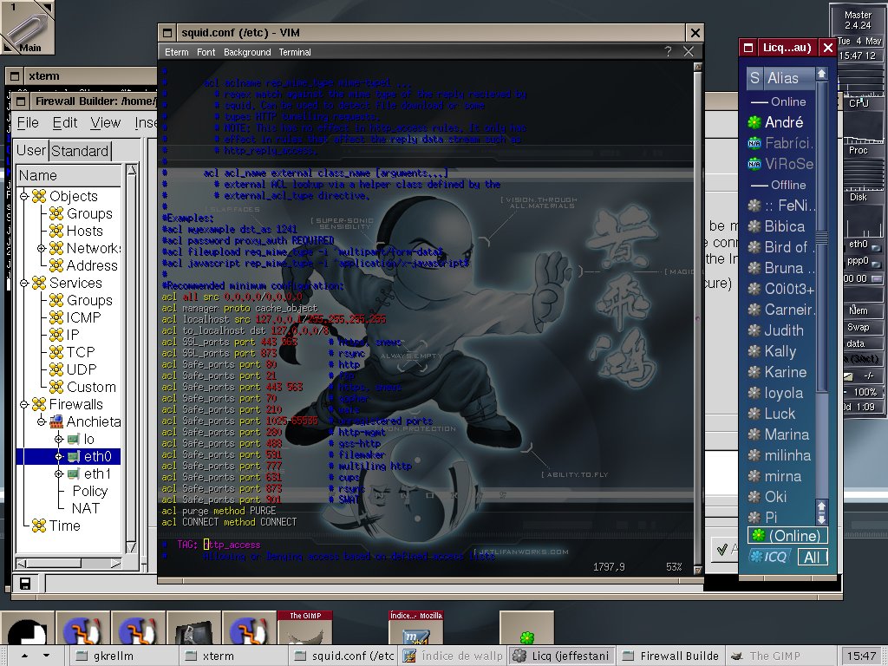The image size is (888, 666).
Task: Switch to squid.conf in the taskbar
Action: (x=344, y=656)
